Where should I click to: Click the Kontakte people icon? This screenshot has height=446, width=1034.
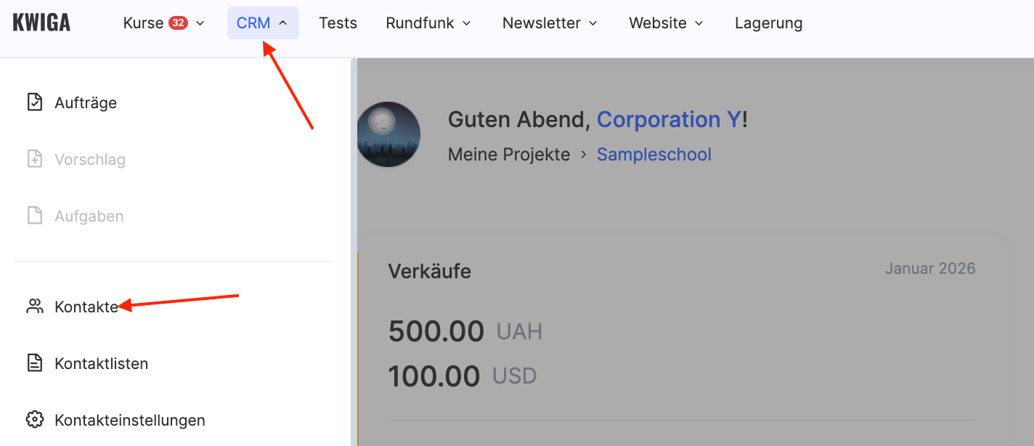pos(34,307)
